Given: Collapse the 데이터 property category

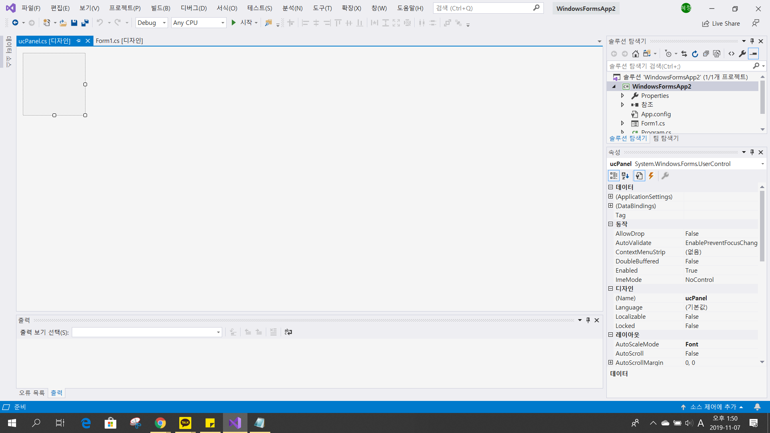Looking at the screenshot, I should pos(610,187).
